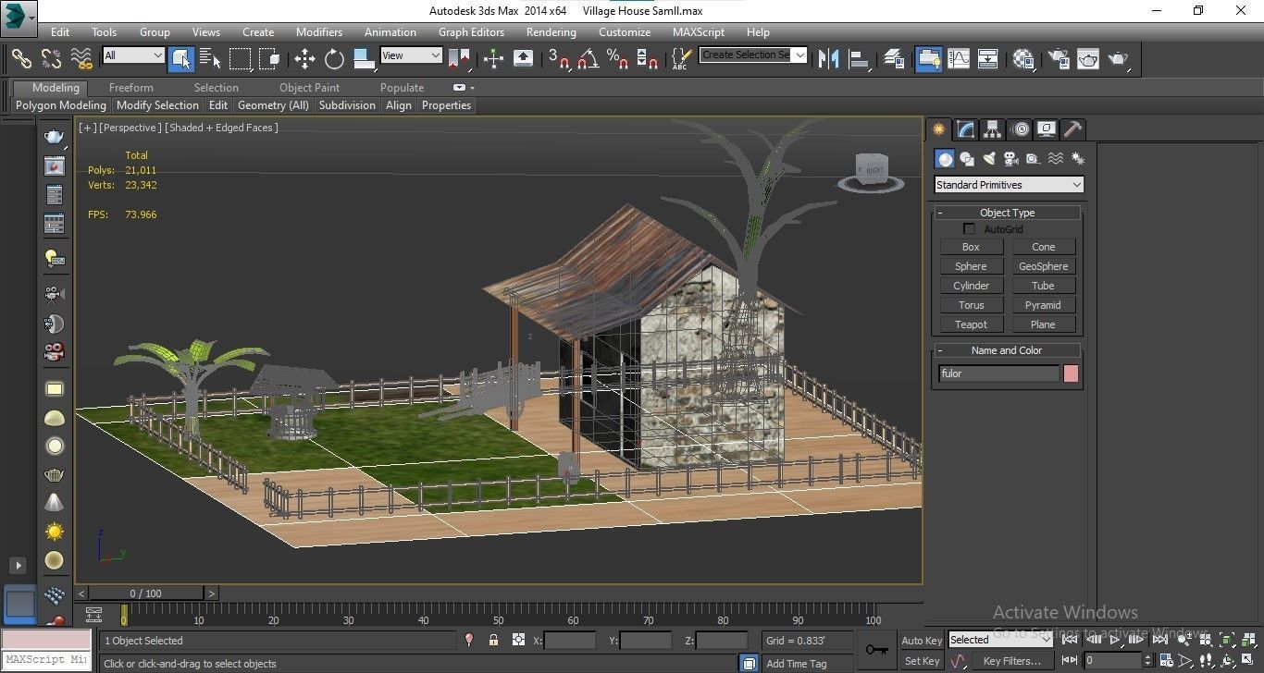1264x673 pixels.
Task: Open the reference coordinate View dropdown
Action: [x=411, y=55]
